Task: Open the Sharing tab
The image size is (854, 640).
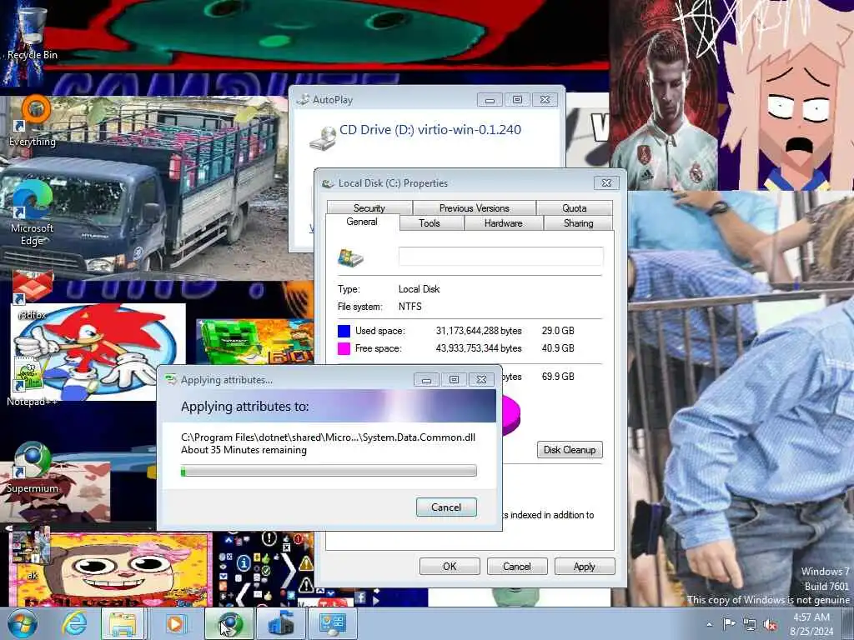Action: tap(579, 223)
